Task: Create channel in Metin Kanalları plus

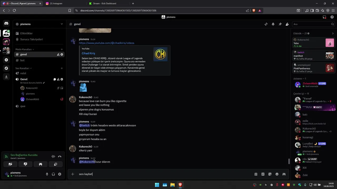Action: pos(62,49)
